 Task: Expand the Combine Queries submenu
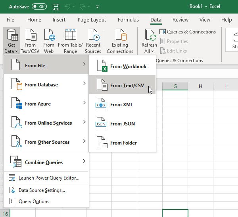[46, 162]
